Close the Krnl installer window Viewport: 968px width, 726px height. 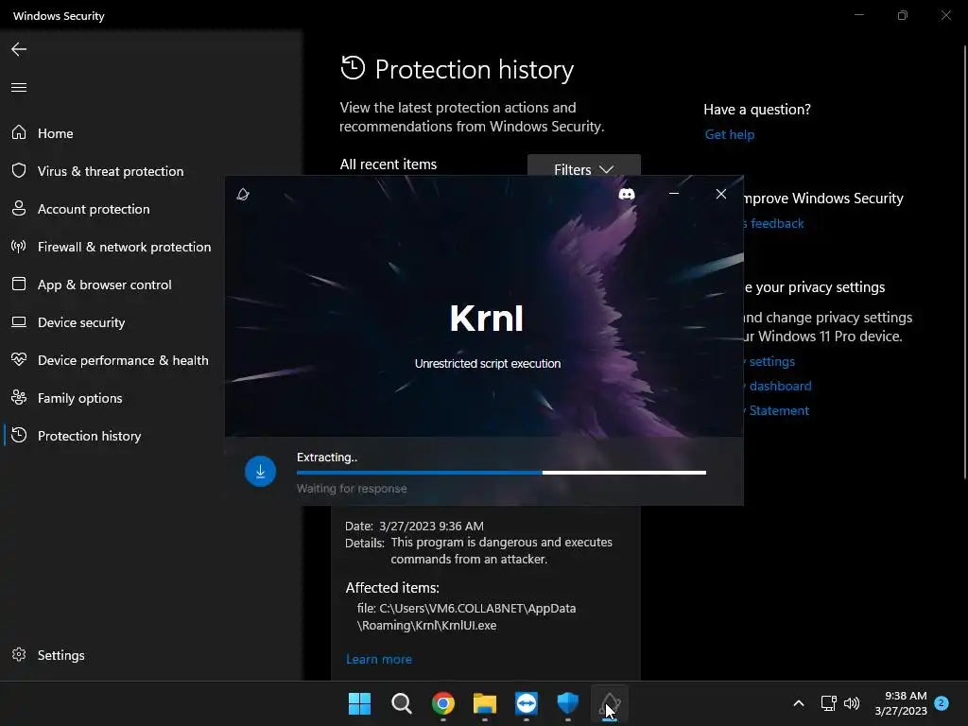pyautogui.click(x=720, y=194)
